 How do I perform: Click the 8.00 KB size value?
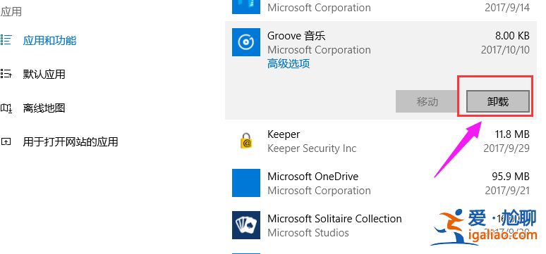512,35
